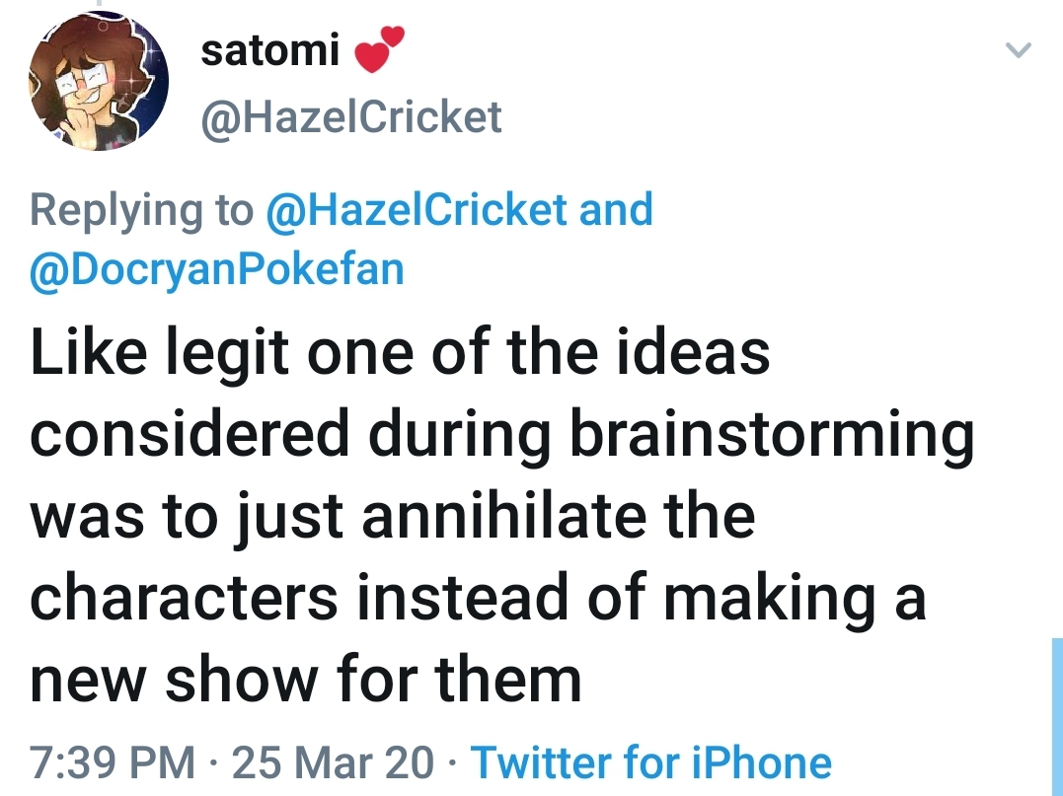The image size is (1063, 796).
Task: Open satomi's profile avatar picture
Action: click(96, 85)
